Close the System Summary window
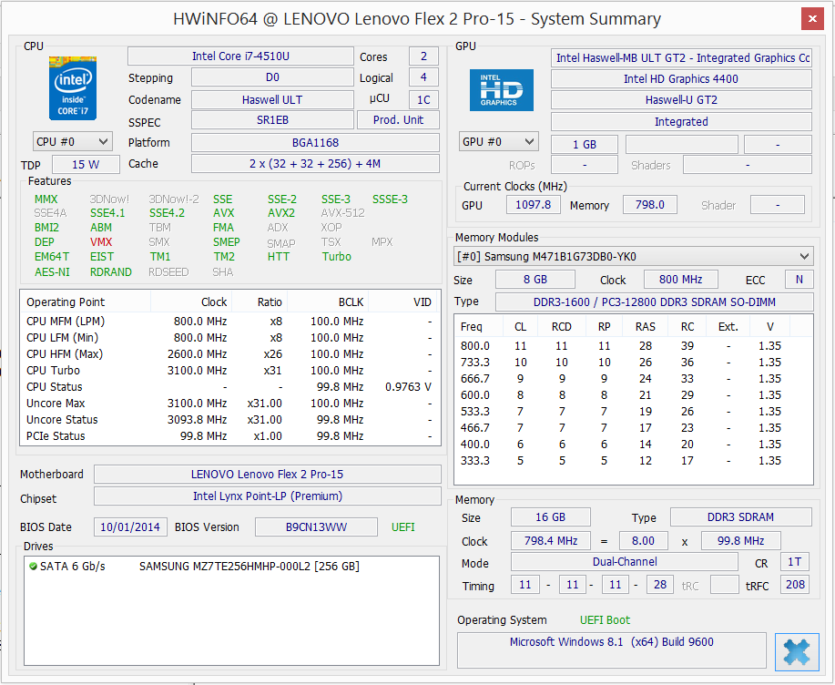Image resolution: width=835 pixels, height=685 pixels. coord(811,19)
